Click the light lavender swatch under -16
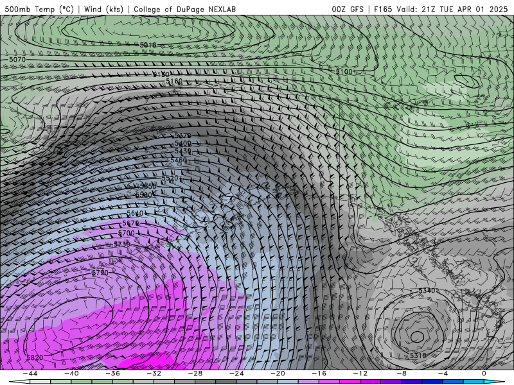The width and height of the screenshot is (514, 385). (308, 382)
